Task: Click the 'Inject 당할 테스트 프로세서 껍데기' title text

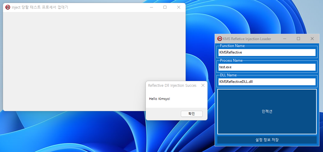Action: point(40,7)
